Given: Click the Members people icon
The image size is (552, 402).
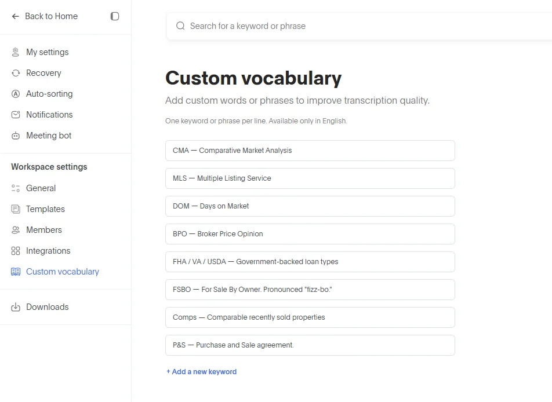Looking at the screenshot, I should point(16,230).
